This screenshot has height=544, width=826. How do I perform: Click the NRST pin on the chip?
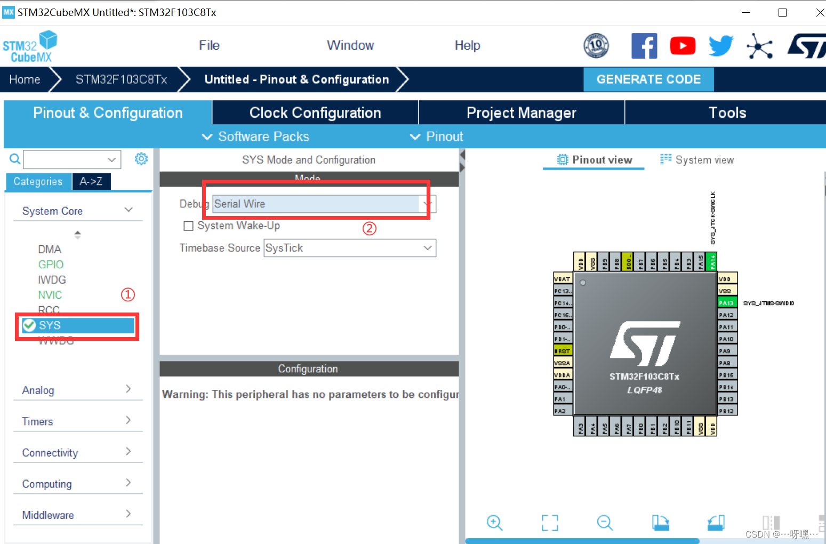[563, 351]
